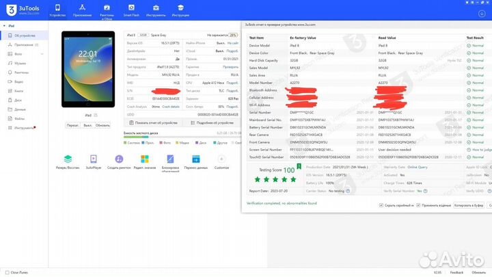
Task: Open the How to judge link
Action: 482,150
